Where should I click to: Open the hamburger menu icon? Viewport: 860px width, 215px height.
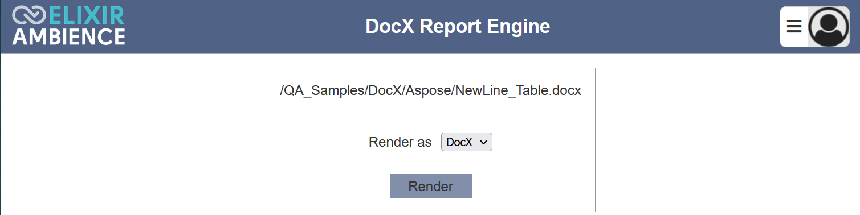click(794, 26)
